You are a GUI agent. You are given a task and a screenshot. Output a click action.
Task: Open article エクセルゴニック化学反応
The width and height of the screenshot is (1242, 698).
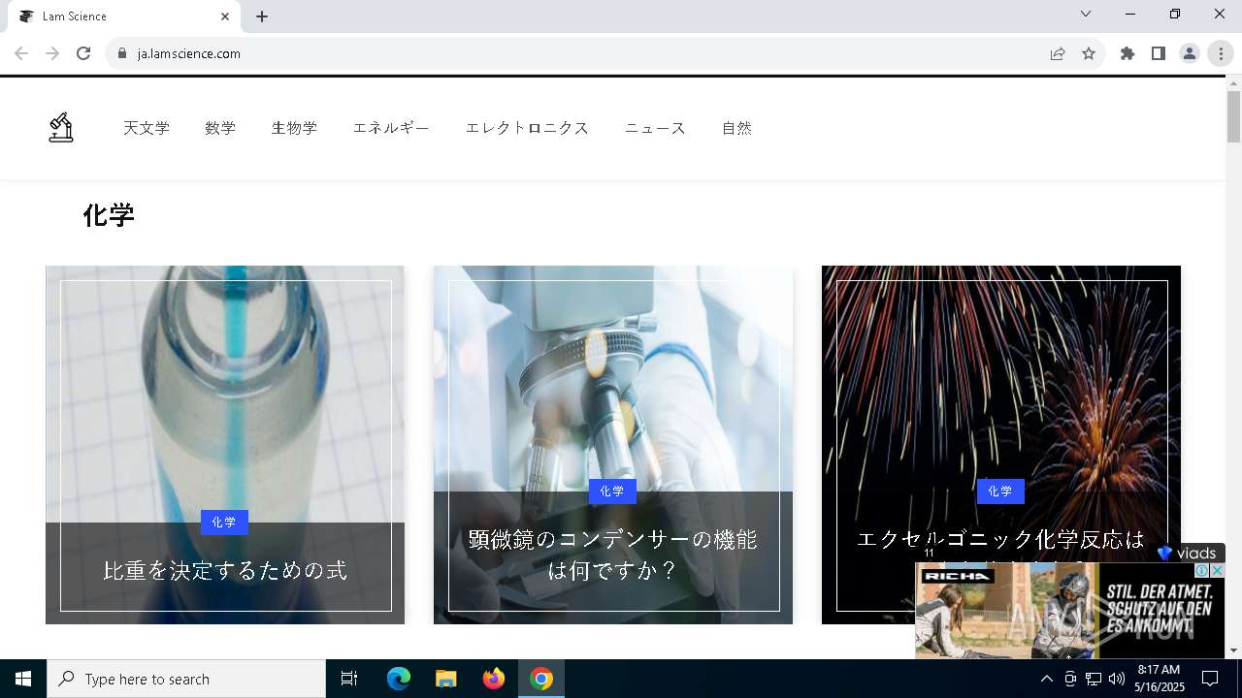[x=1000, y=539]
